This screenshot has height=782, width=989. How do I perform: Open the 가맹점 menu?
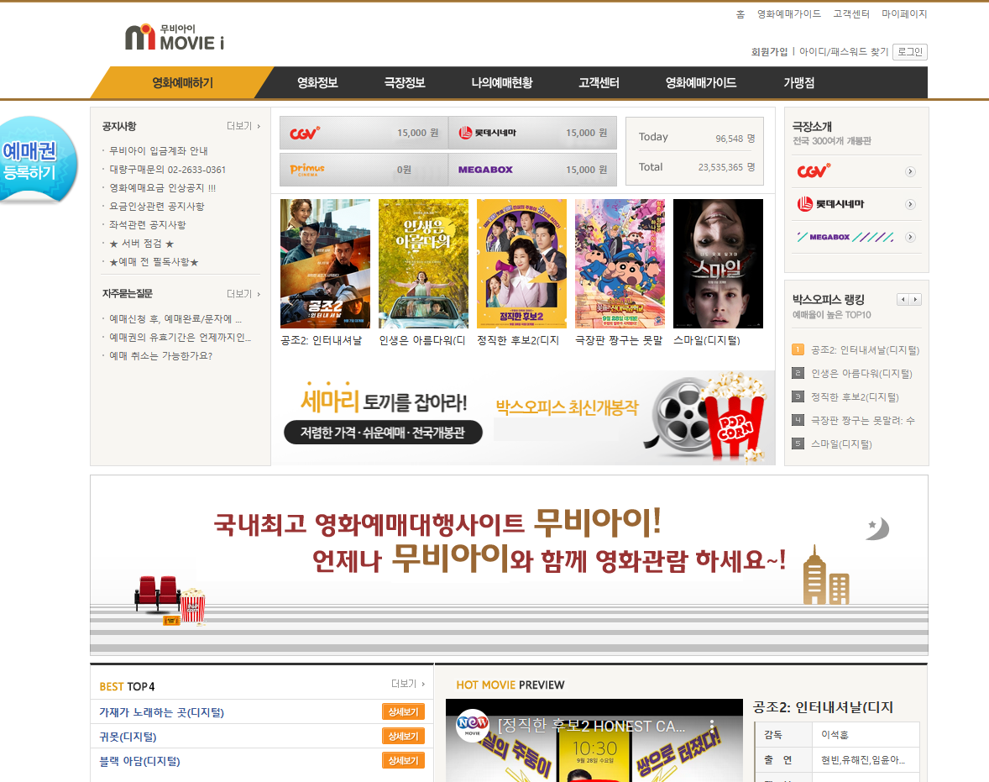pyautogui.click(x=798, y=82)
